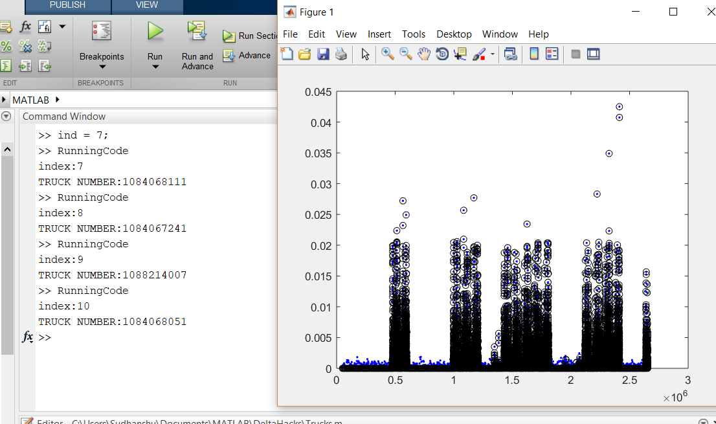The image size is (716, 424).
Task: Click the Command Window prompt input line
Action: (155, 337)
